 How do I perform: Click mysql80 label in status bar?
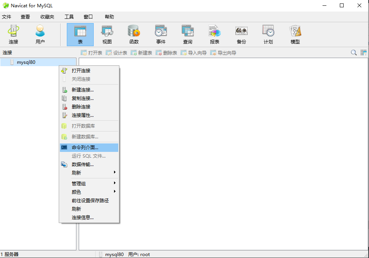[x=114, y=255]
